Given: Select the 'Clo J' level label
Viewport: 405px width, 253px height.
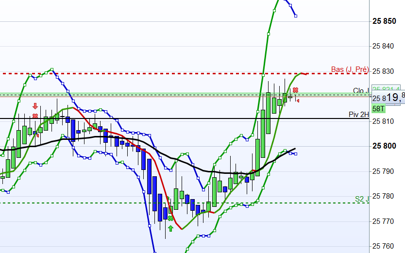Looking at the screenshot, I should (361, 91).
